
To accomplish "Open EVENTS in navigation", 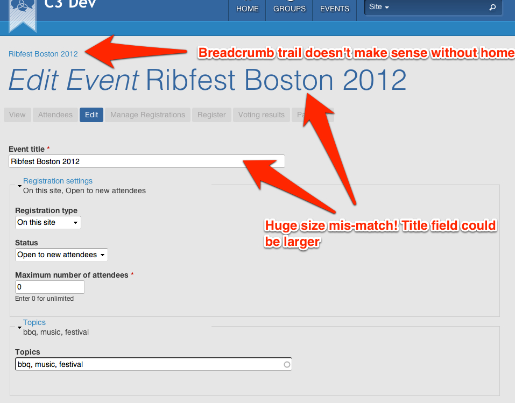I will [x=335, y=9].
